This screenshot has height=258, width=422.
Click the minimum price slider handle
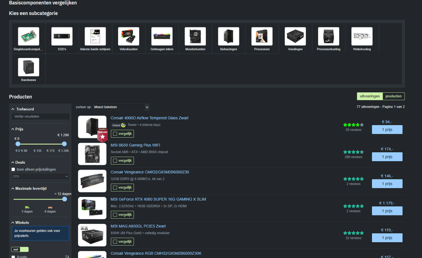18,144
